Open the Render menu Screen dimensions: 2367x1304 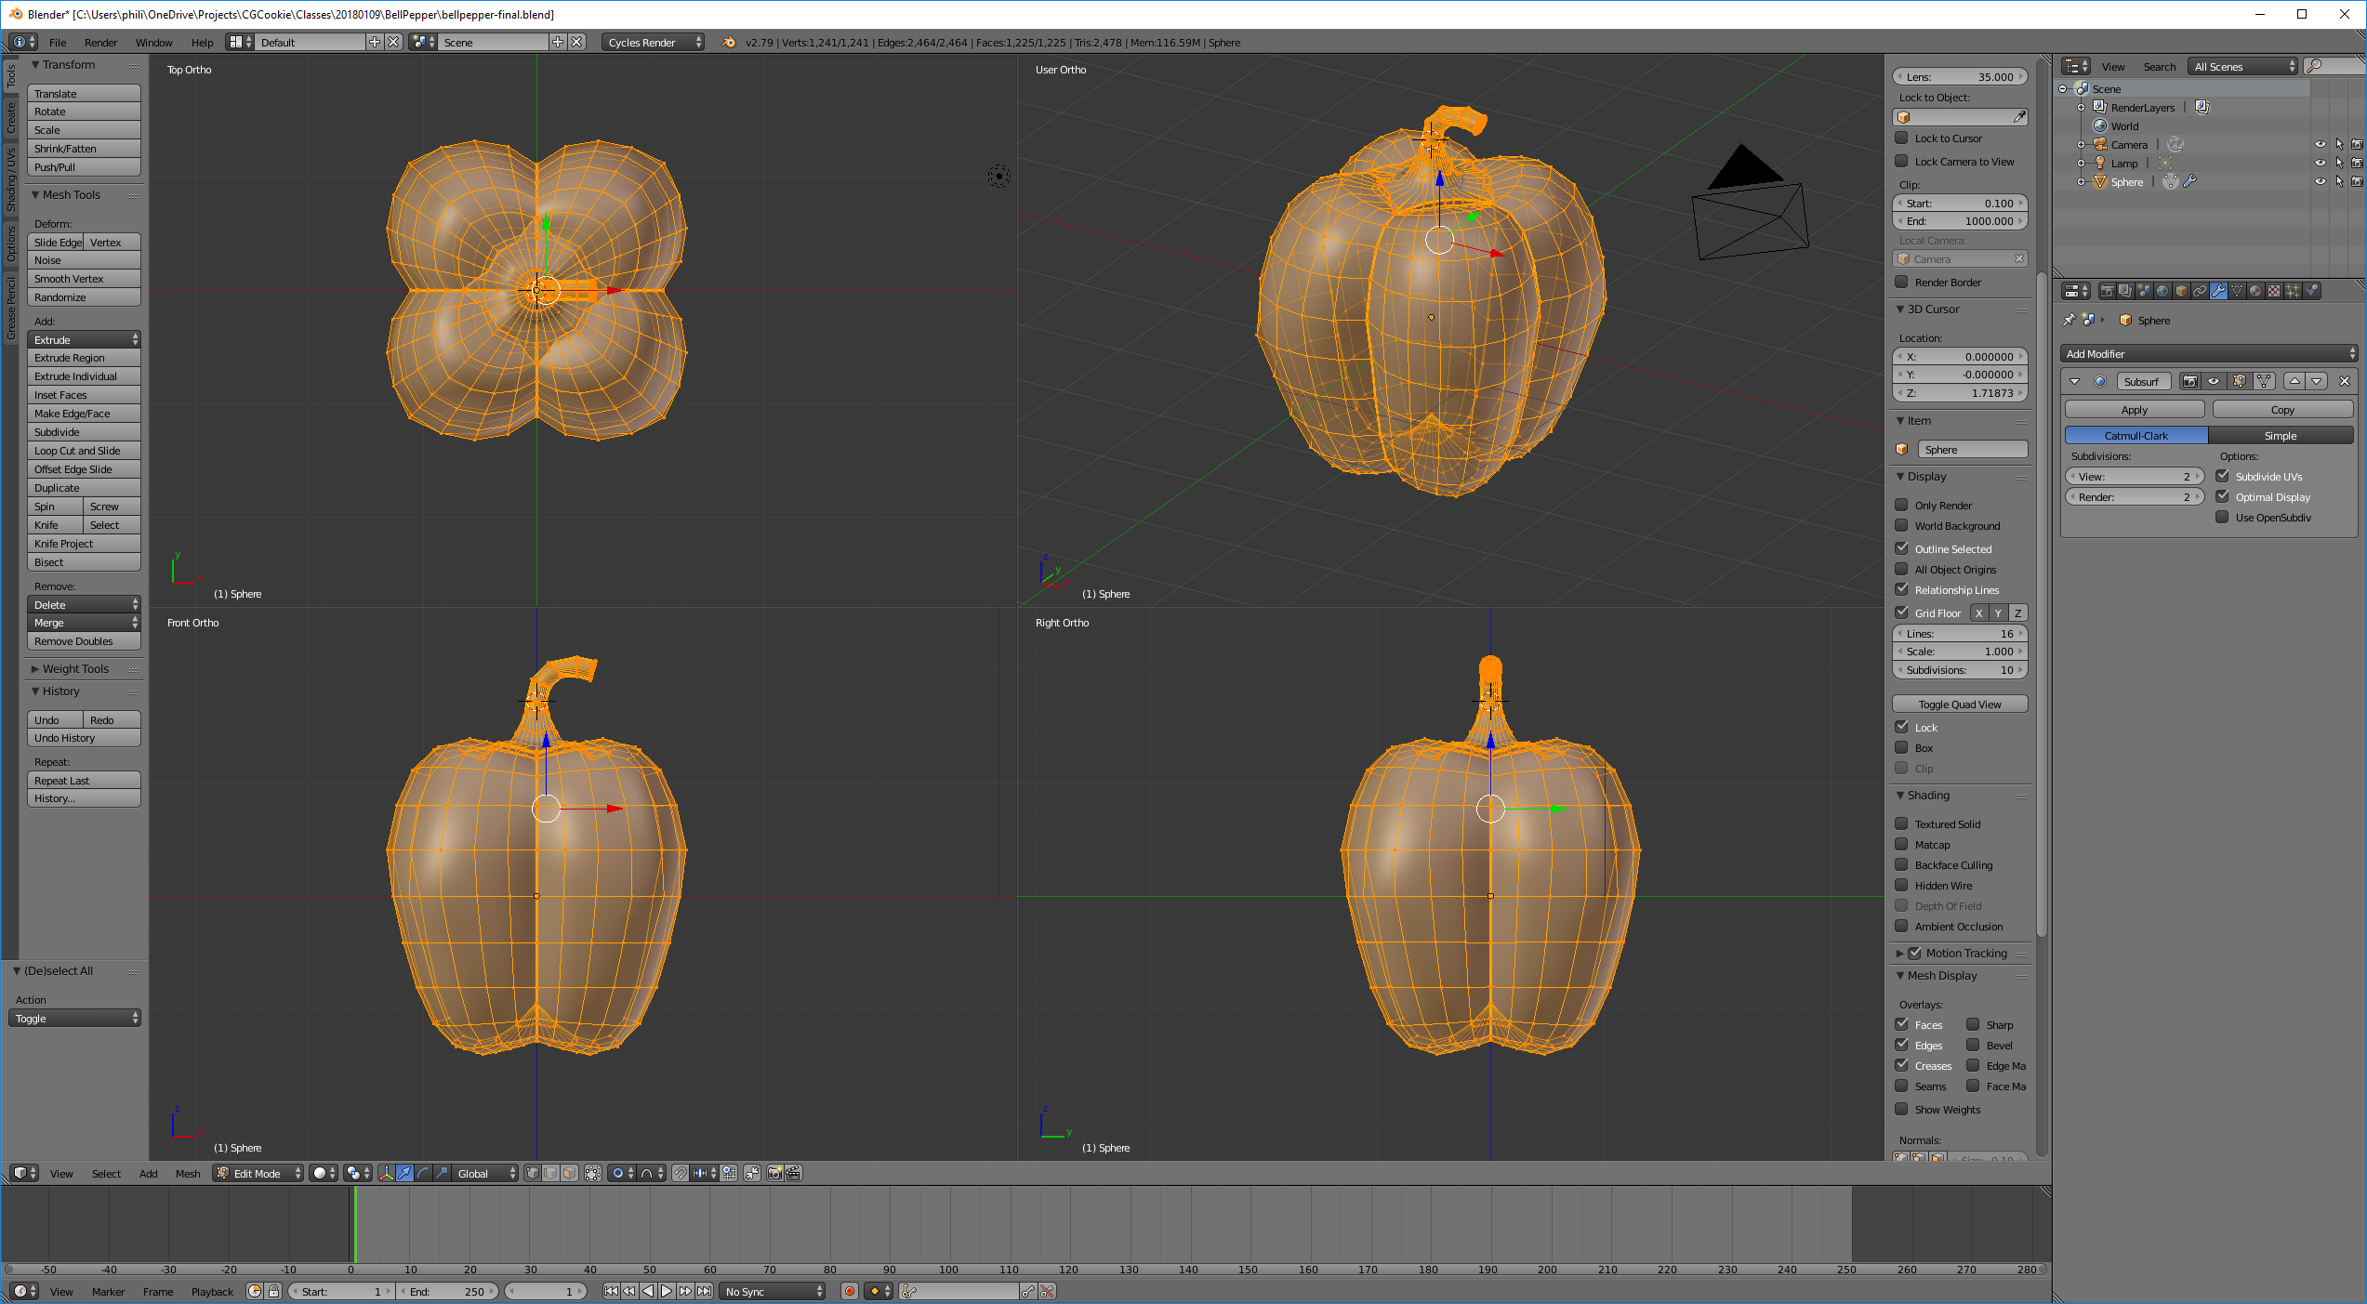[100, 42]
